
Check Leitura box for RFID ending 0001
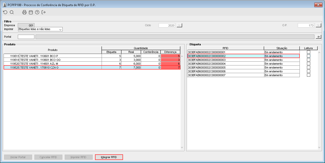tap(308, 52)
